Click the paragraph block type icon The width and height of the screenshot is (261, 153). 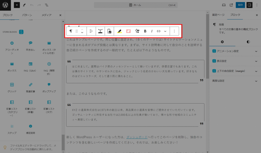(71, 31)
